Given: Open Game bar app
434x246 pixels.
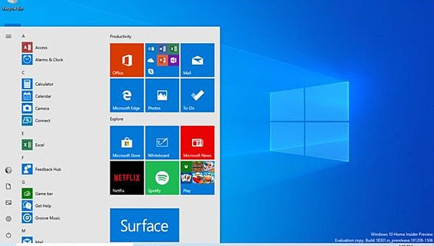Looking at the screenshot, I should (x=37, y=193).
